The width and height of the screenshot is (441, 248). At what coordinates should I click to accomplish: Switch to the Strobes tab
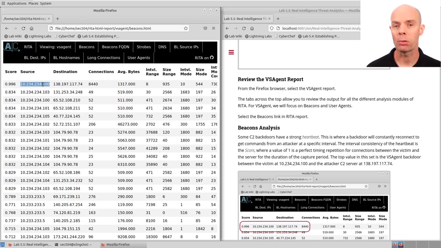(144, 47)
